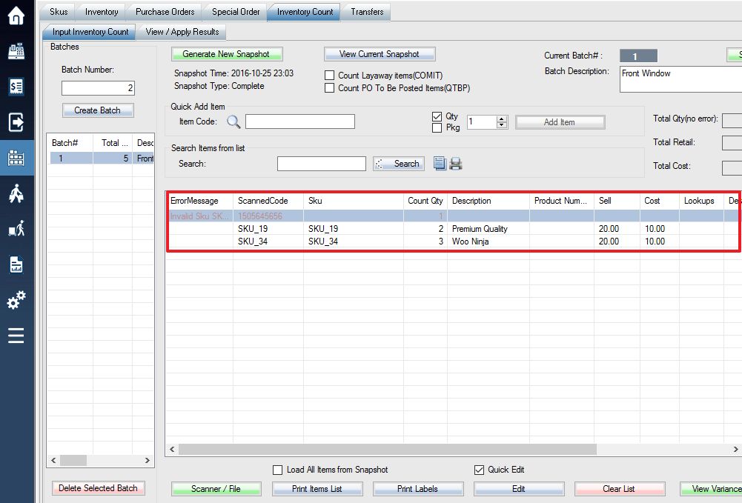Focus the Item Code input field
This screenshot has width=742, height=503.
tap(300, 121)
